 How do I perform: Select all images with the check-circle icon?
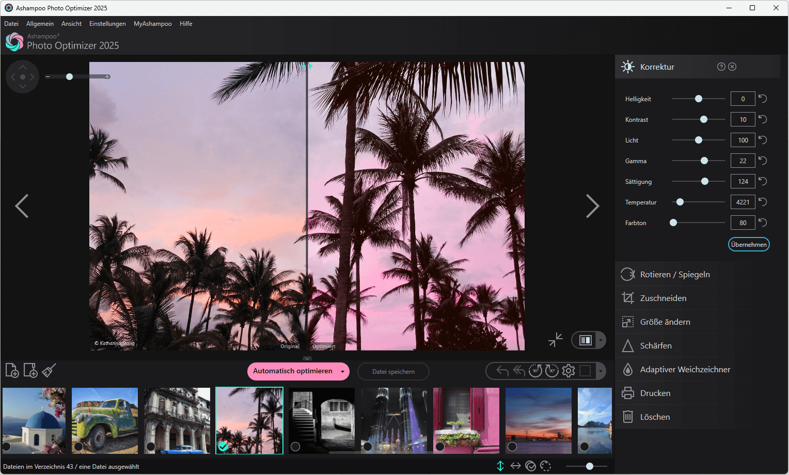click(x=530, y=466)
